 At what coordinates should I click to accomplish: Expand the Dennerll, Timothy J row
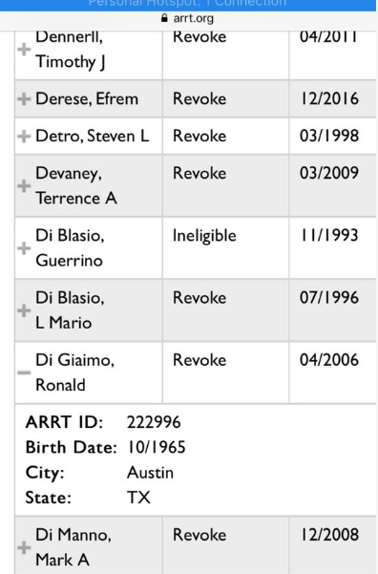[x=24, y=49]
